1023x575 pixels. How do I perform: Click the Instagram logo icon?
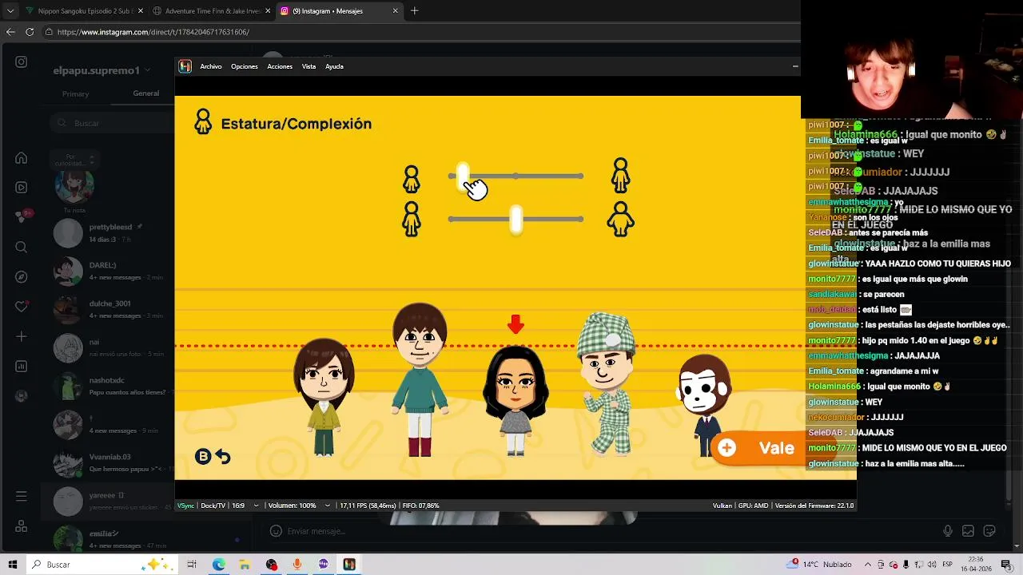tap(22, 61)
